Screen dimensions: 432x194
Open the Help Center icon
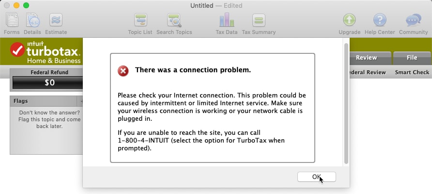tap(380, 20)
